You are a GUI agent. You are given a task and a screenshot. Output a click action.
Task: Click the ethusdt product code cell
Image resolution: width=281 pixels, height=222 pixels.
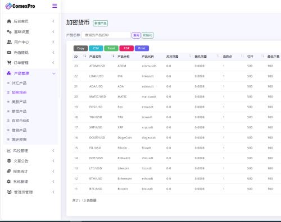tap(147, 178)
